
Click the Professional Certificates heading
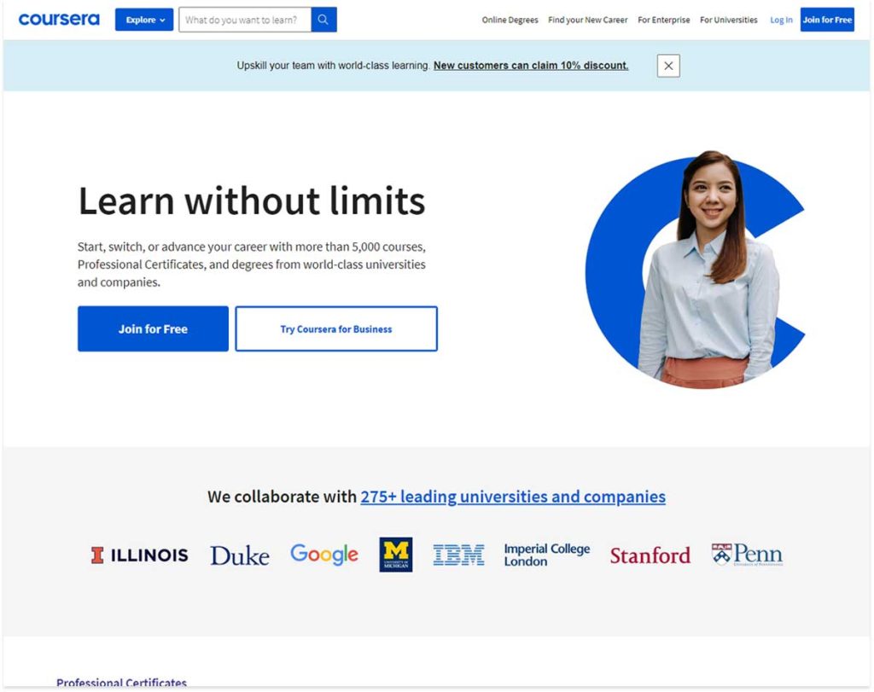coord(121,683)
